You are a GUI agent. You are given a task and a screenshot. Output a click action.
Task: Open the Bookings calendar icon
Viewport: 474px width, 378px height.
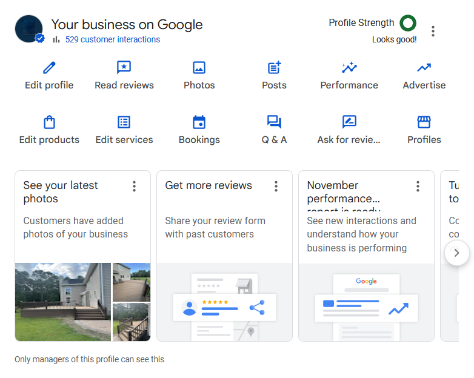click(x=199, y=122)
